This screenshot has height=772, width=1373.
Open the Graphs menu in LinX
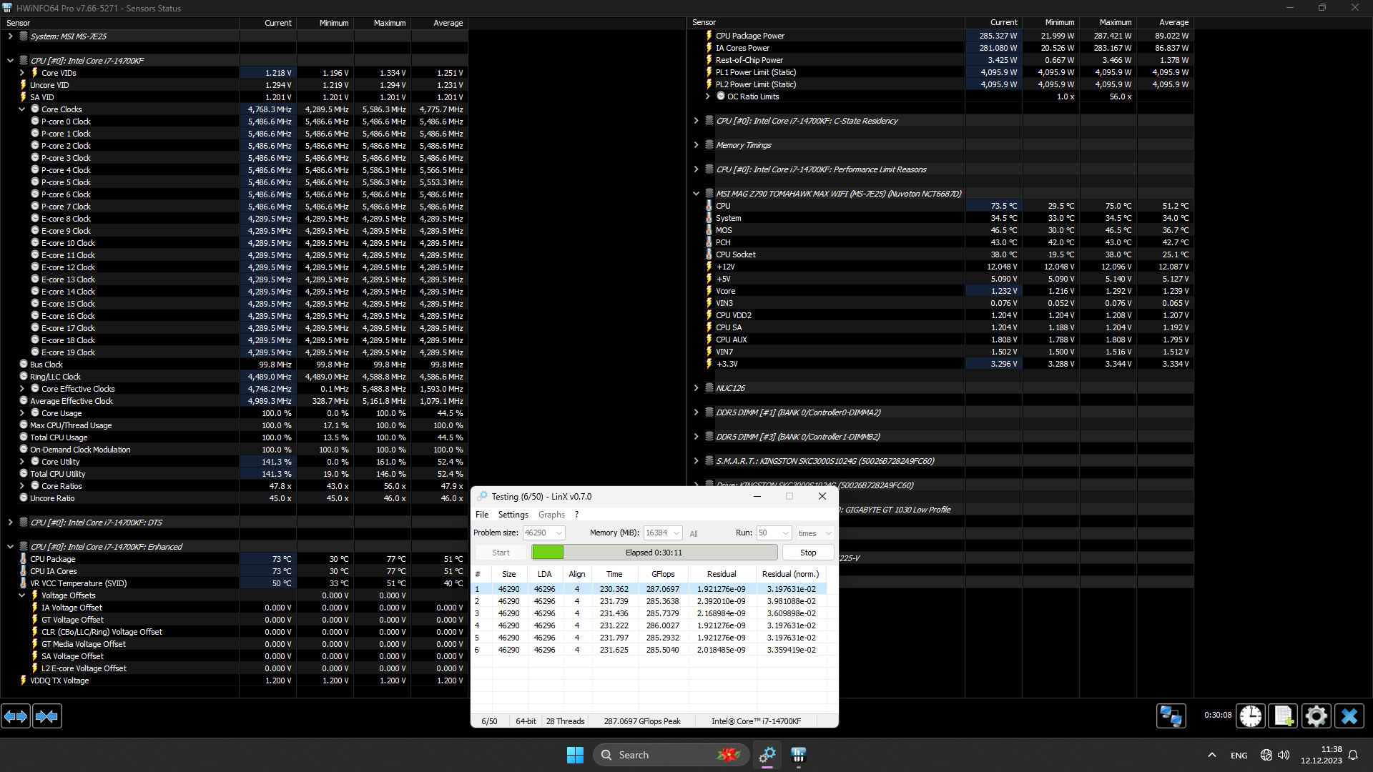551,515
